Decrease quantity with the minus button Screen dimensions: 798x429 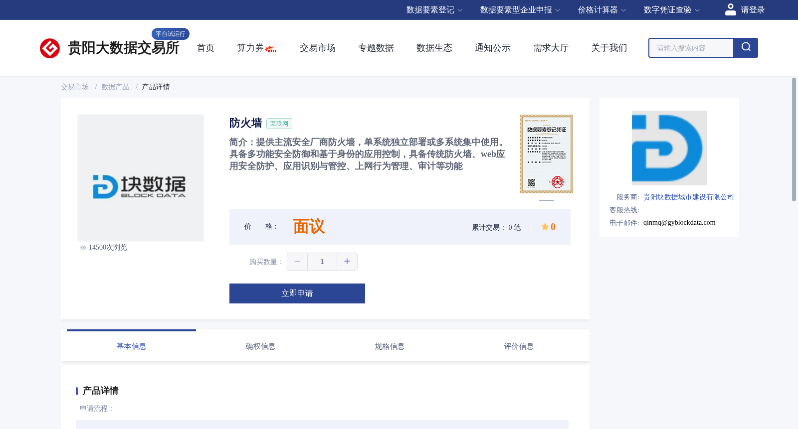point(297,262)
